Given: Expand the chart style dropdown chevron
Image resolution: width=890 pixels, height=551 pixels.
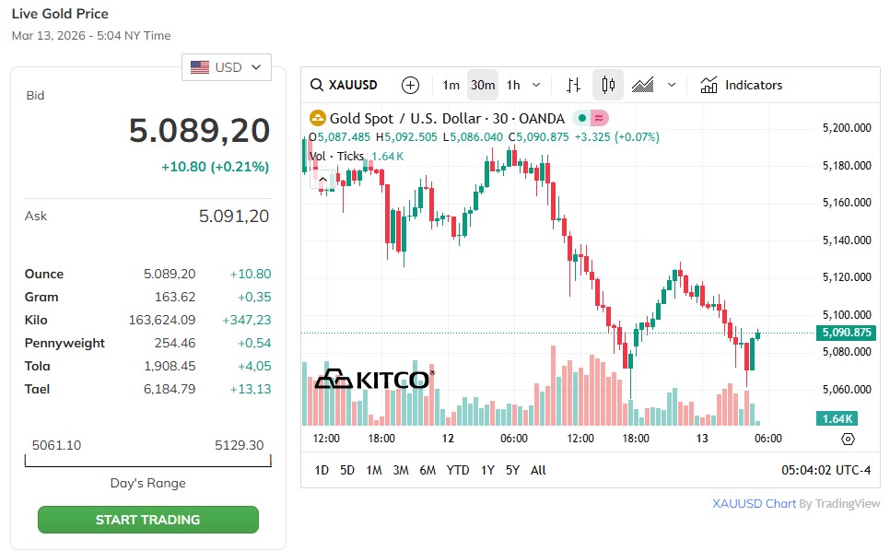Looking at the screenshot, I should coord(672,85).
